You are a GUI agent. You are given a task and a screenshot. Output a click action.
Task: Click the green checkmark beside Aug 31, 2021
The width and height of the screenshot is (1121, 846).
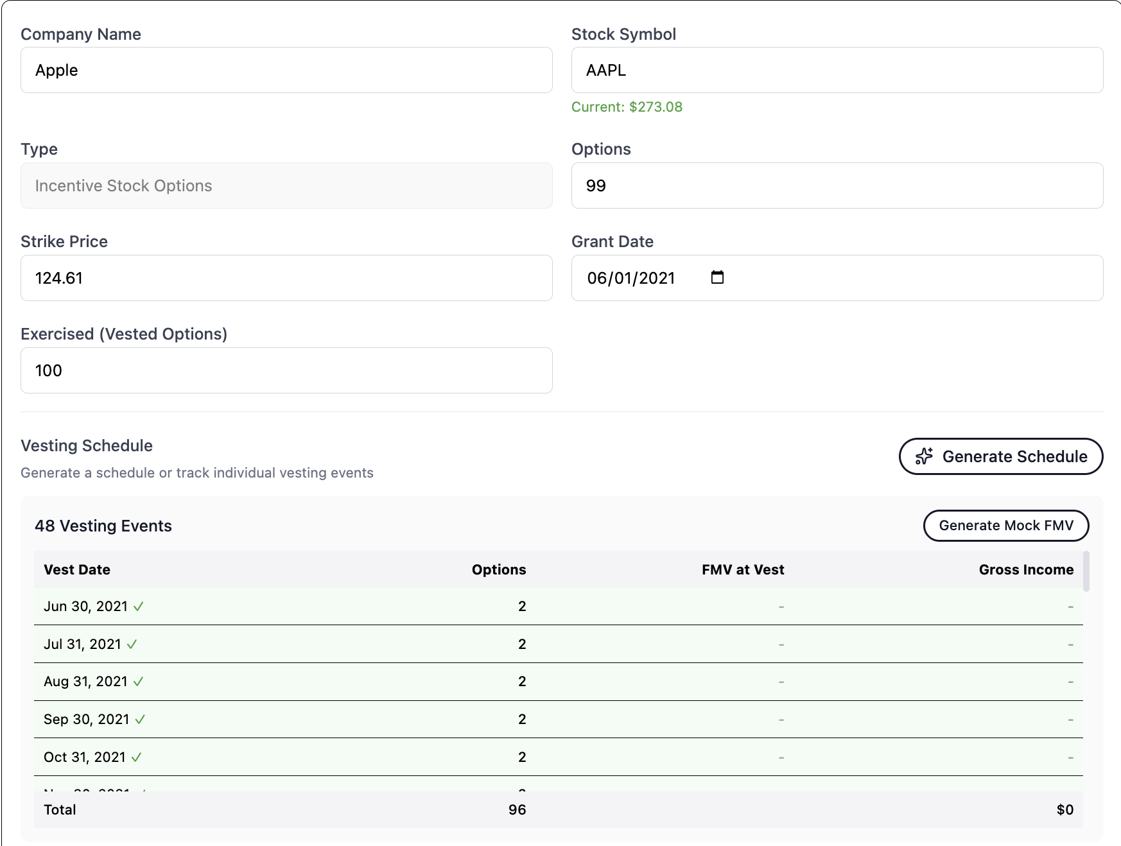[138, 682]
